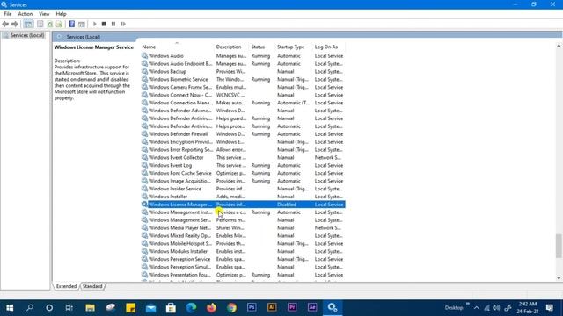The width and height of the screenshot is (563, 316).
Task: Open the Mail app from the taskbar
Action: click(x=150, y=307)
